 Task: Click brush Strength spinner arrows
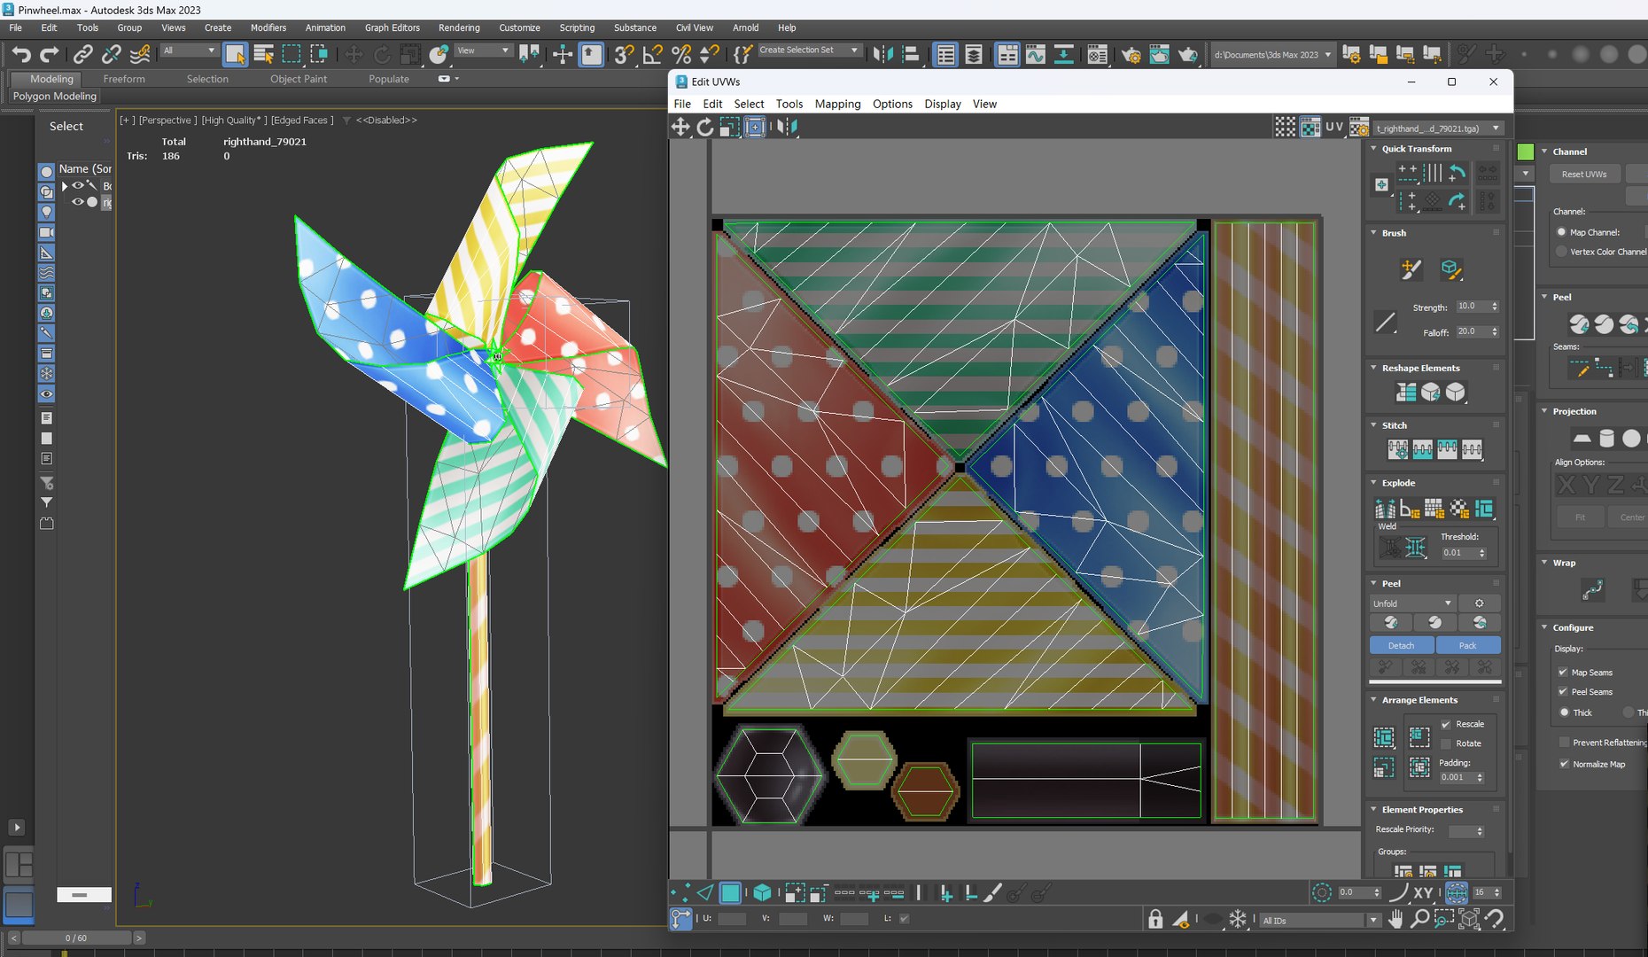(x=1494, y=307)
